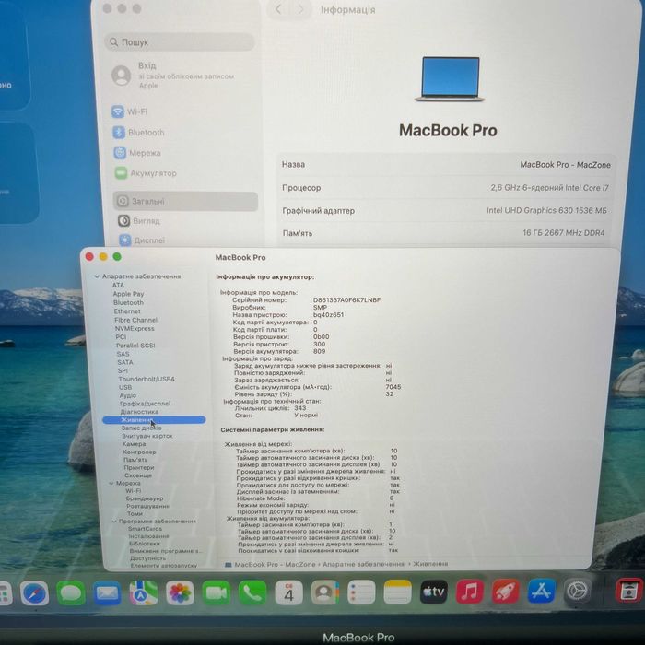This screenshot has width=645, height=645.
Task: Click the MacBook Pro laptop image in Settings
Action: (x=450, y=78)
